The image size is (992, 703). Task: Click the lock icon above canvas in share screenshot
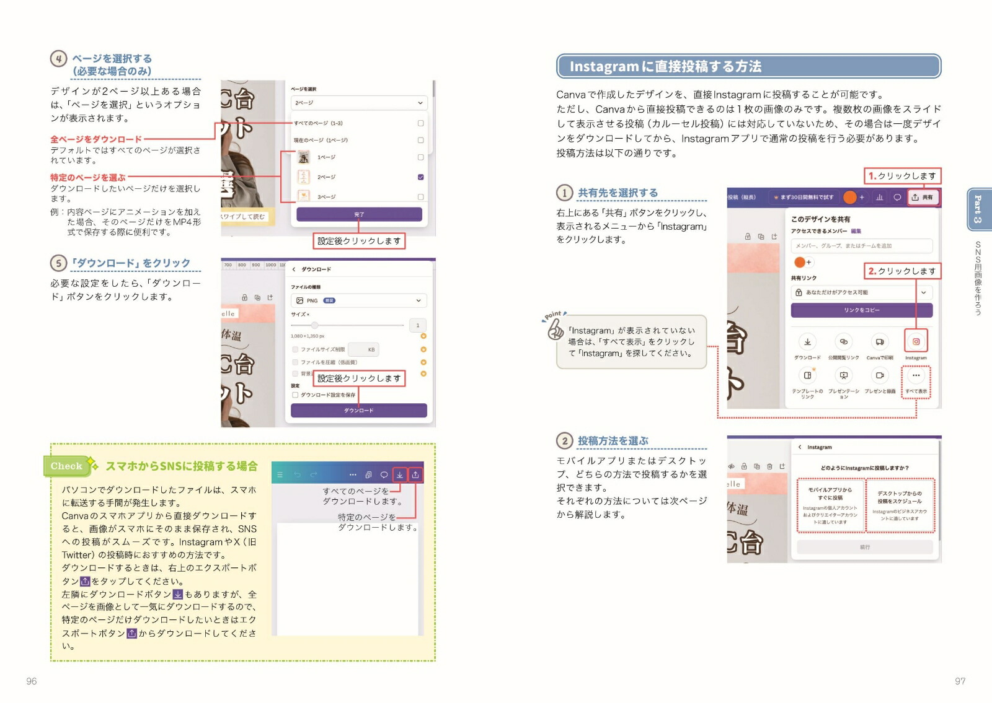pyautogui.click(x=748, y=237)
